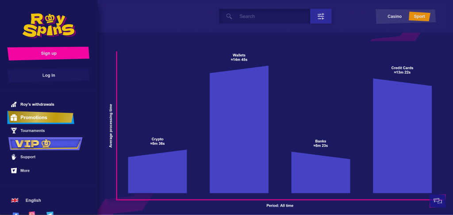Switch to the Casino mode
Viewport: 453px width, 215px height.
pyautogui.click(x=394, y=16)
